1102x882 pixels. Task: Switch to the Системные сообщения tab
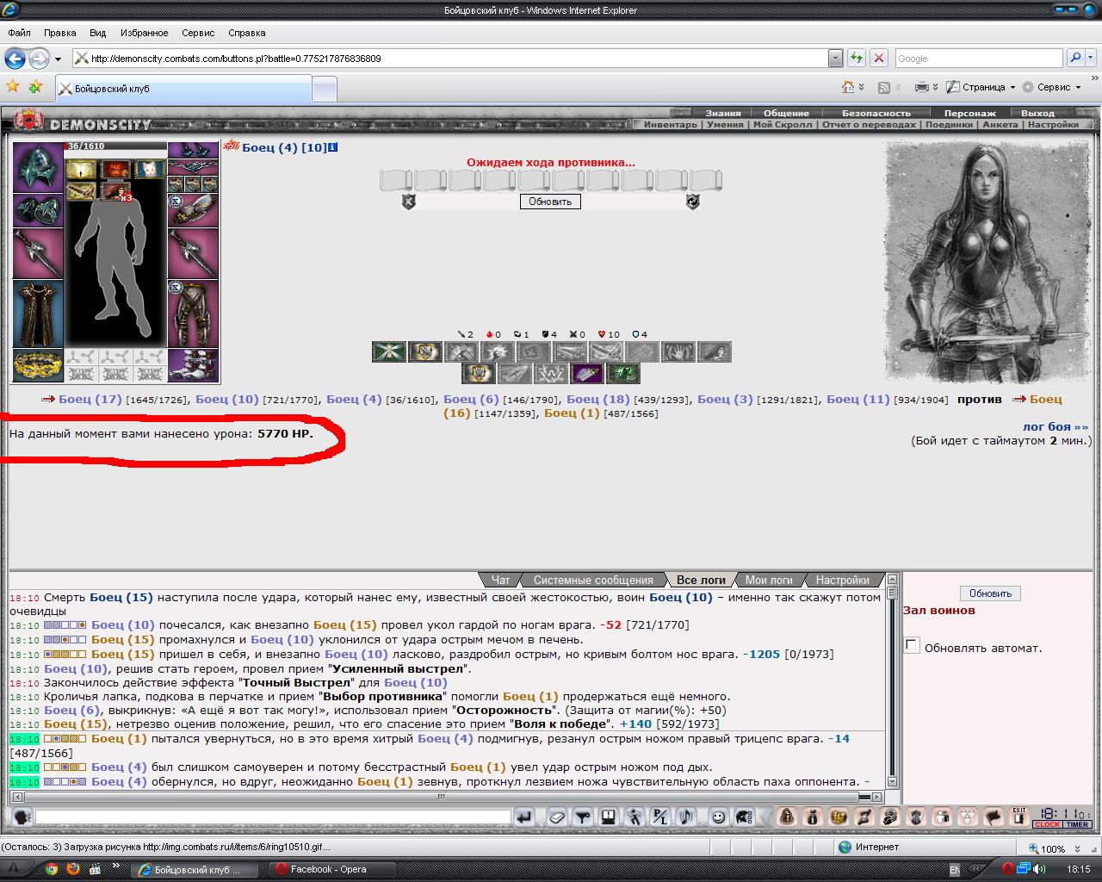(593, 580)
